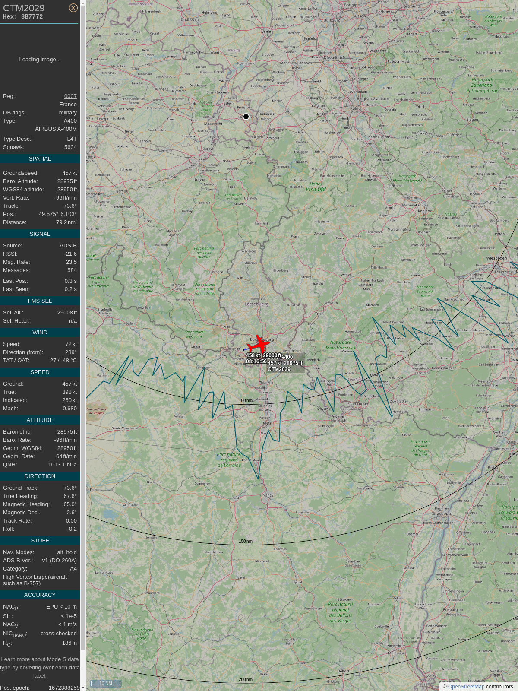Image resolution: width=518 pixels, height=691 pixels.
Task: Click the Loading image photo placeholder
Action: click(40, 60)
